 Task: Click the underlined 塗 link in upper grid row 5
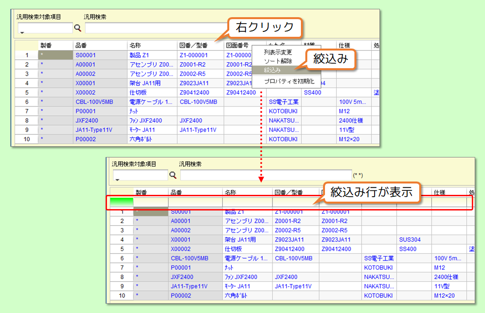(x=376, y=92)
